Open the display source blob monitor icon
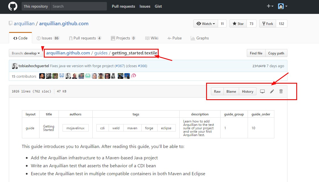 point(262,92)
